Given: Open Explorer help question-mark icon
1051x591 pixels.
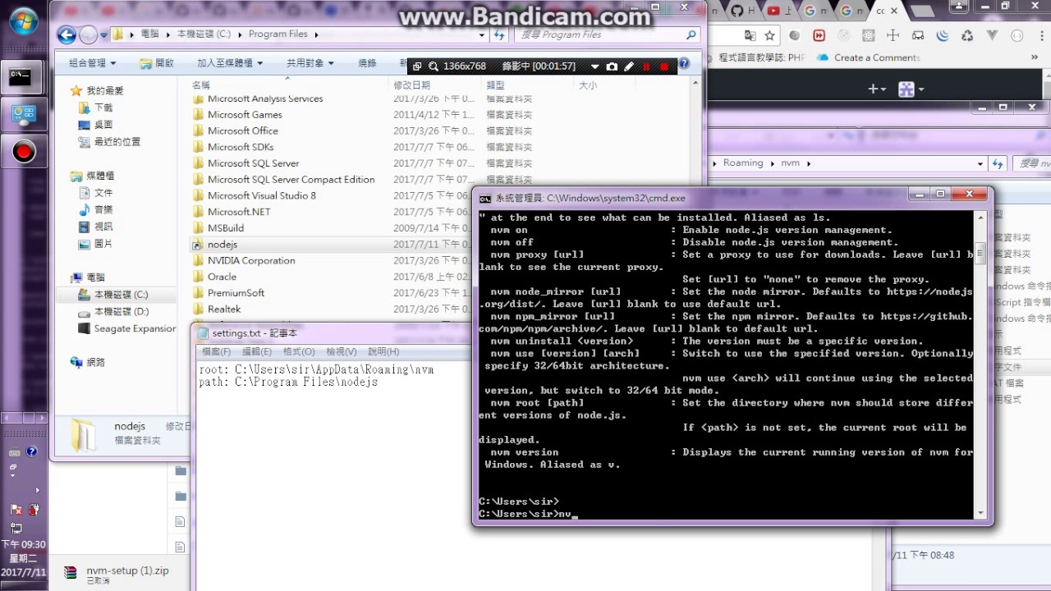Looking at the screenshot, I should pos(683,63).
